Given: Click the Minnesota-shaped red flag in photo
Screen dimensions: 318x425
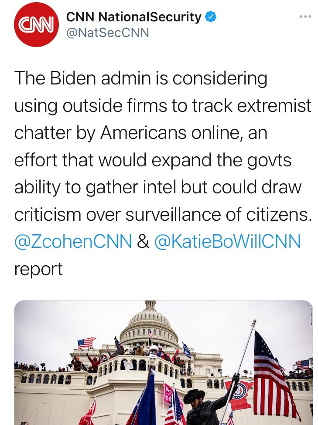Looking at the screenshot, I should coord(239,395).
